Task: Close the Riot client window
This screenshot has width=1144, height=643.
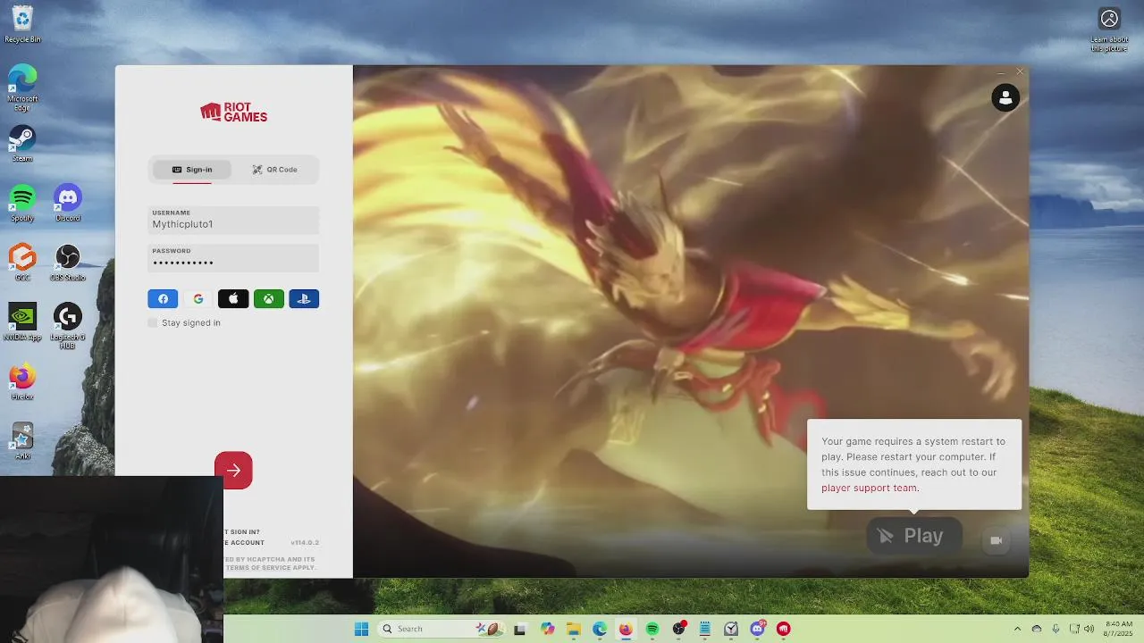Action: point(1020,71)
